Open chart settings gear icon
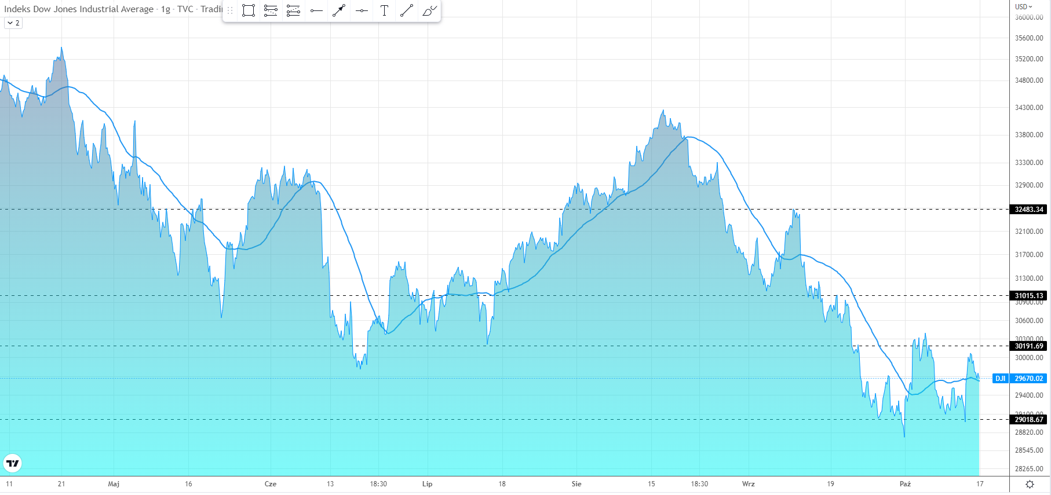This screenshot has width=1051, height=495. click(x=1030, y=484)
